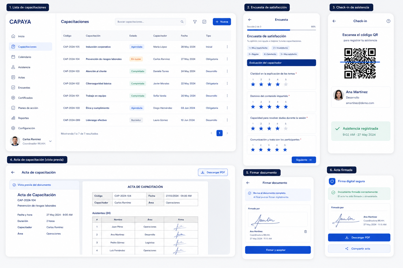Click Descargar PDF on Acta firmada card
Screen dimensions: 403x268
pos(359,238)
